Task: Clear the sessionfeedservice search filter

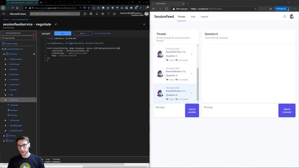Action: (33, 33)
